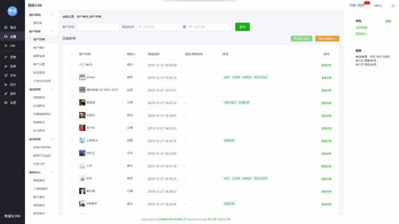Collapse the 客户联系 section in the submenu
Viewport: 399px width, 224px height.
click(52, 31)
